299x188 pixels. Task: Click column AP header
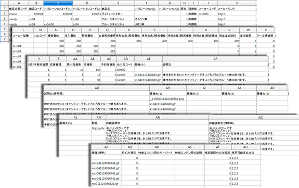pyautogui.click(x=106, y=147)
